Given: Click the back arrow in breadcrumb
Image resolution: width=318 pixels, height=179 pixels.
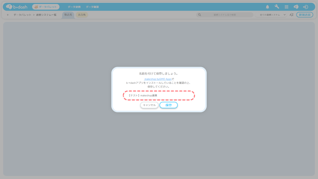Looking at the screenshot, I should 8,15.
